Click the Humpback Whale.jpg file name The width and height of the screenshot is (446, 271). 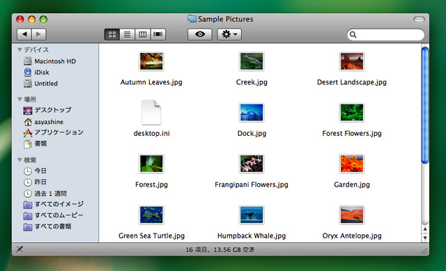click(252, 235)
